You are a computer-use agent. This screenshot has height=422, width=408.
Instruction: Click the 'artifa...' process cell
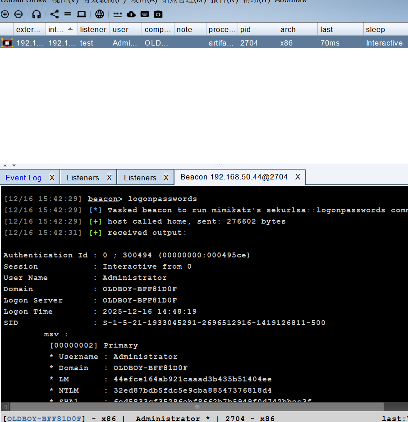click(x=221, y=43)
